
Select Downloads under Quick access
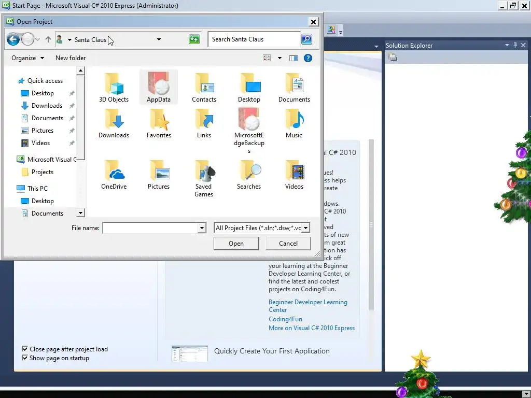41,106
